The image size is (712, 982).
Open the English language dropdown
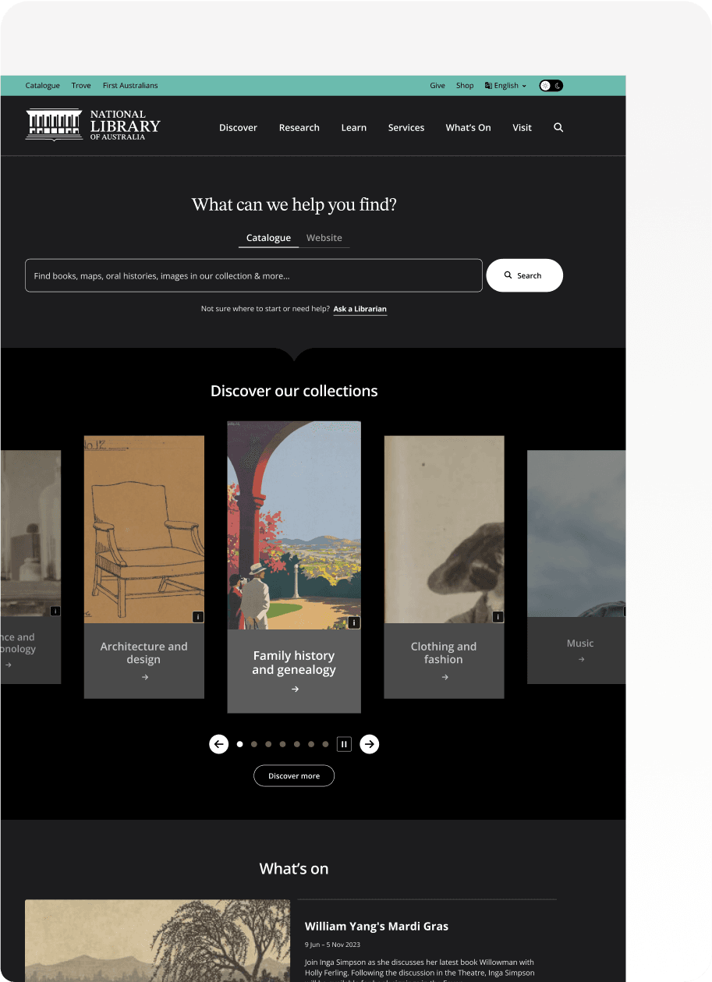click(505, 86)
